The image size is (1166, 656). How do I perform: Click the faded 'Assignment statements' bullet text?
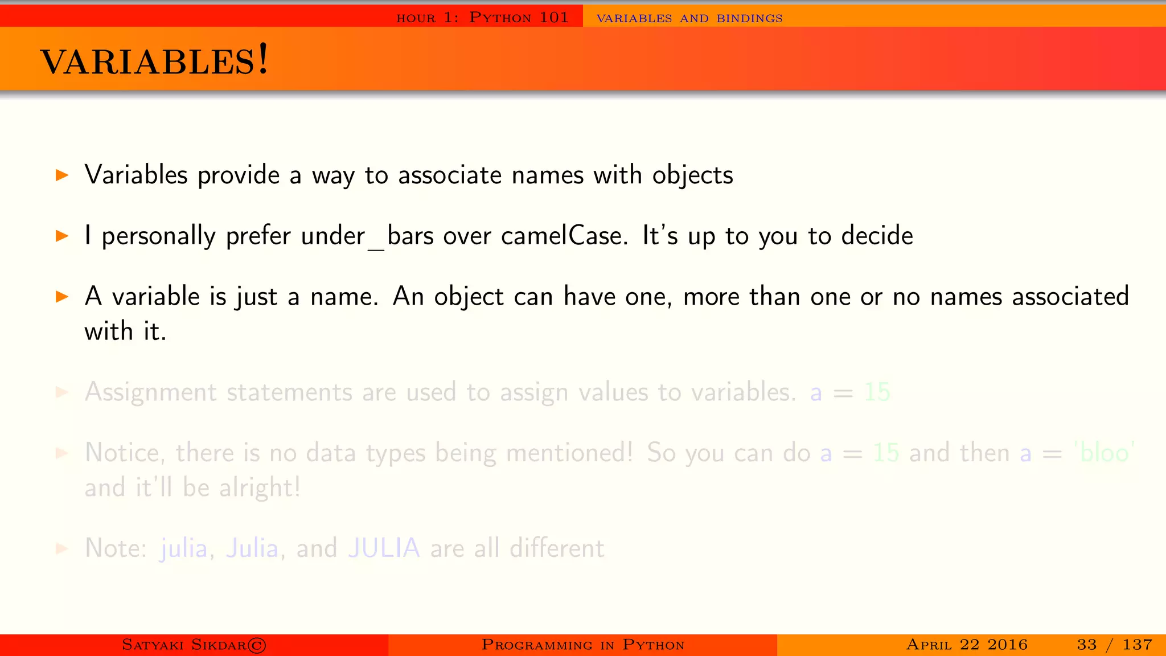pyautogui.click(x=487, y=392)
